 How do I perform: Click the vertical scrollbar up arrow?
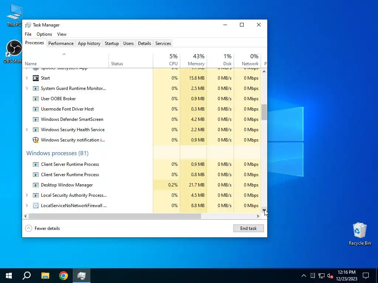click(264, 71)
